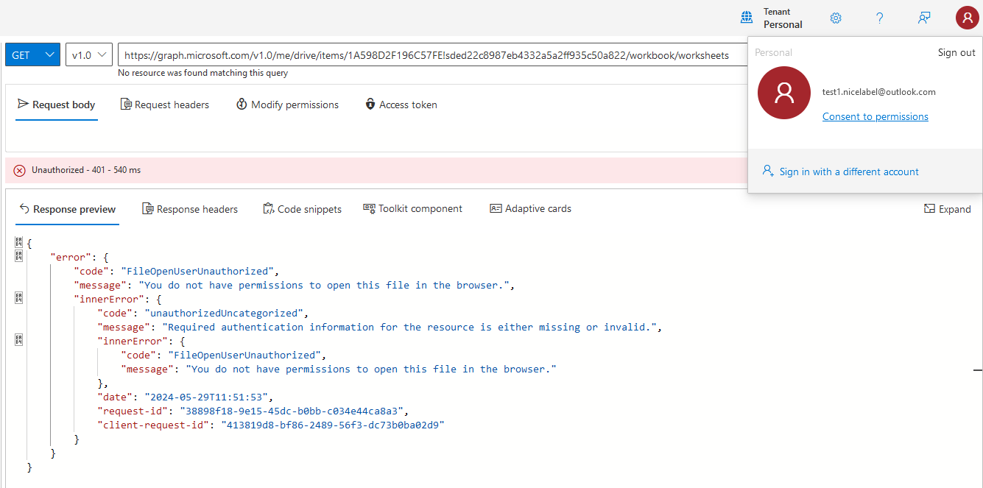Screen dimensions: 983x488
Task: Click the Toolkit component icon
Action: [369, 208]
